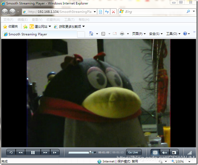Toggle closed captions in the player
198x165 pixels.
pyautogui.click(x=155, y=153)
